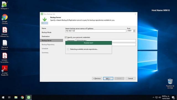Go to the Destination wizard step
This screenshot has width=177, height=100.
46,36
